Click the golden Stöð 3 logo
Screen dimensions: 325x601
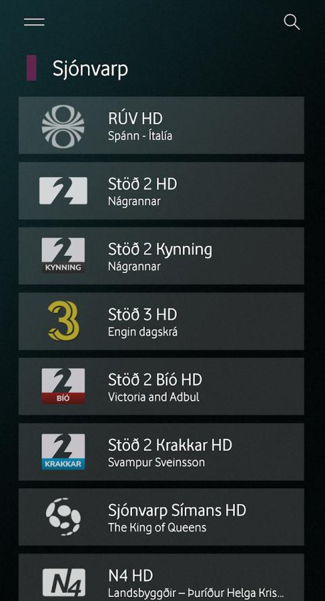coord(64,321)
